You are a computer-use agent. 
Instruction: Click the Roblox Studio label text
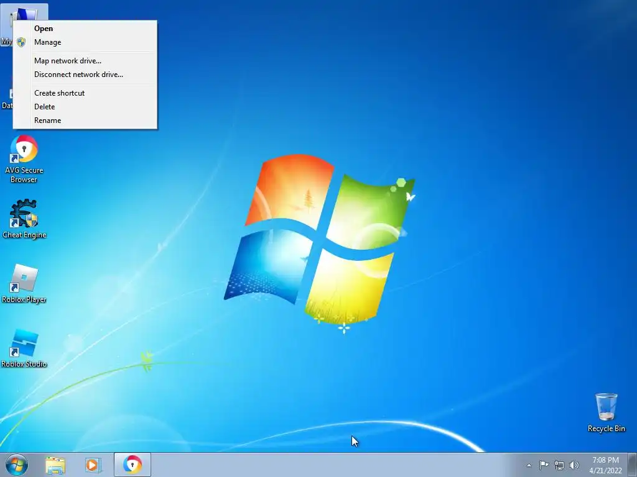pyautogui.click(x=24, y=364)
